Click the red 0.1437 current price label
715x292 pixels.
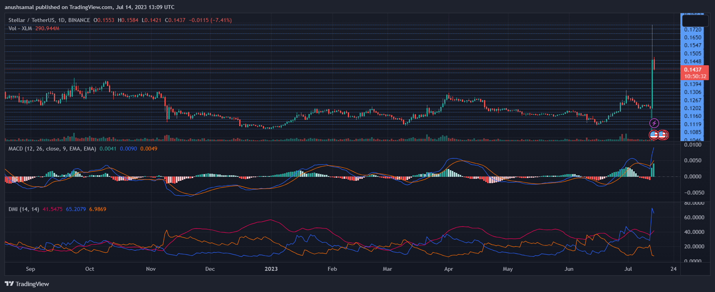click(x=694, y=70)
